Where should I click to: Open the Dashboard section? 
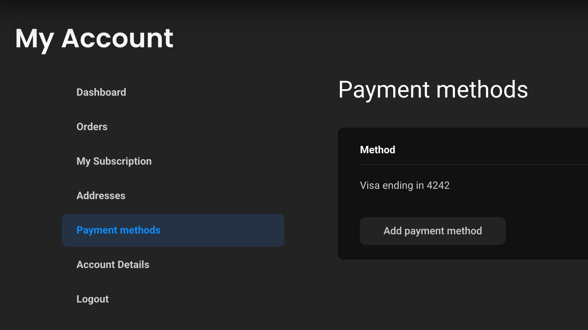pyautogui.click(x=101, y=92)
